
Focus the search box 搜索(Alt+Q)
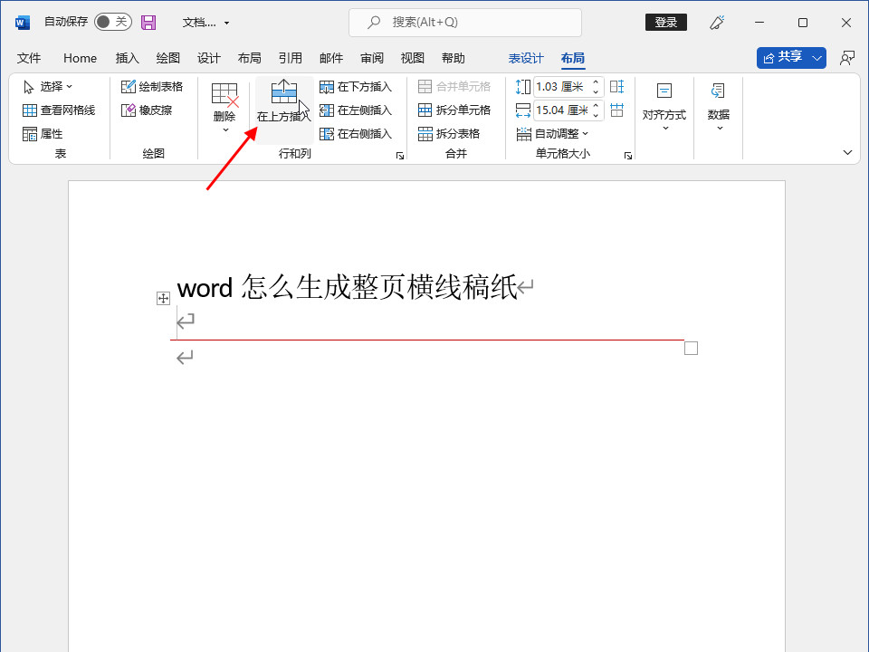tap(465, 22)
